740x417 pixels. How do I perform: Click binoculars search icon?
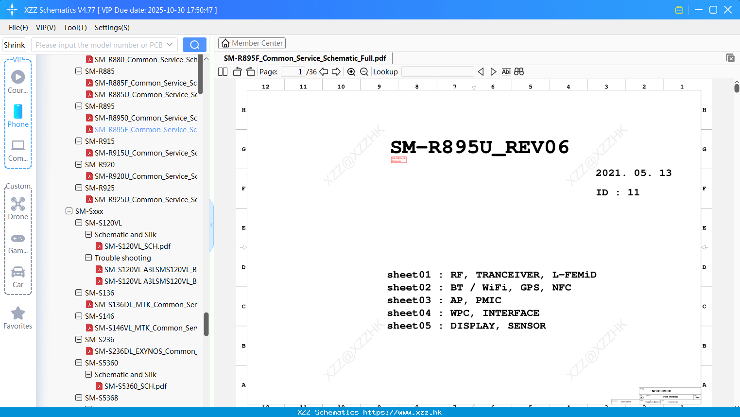pos(519,71)
